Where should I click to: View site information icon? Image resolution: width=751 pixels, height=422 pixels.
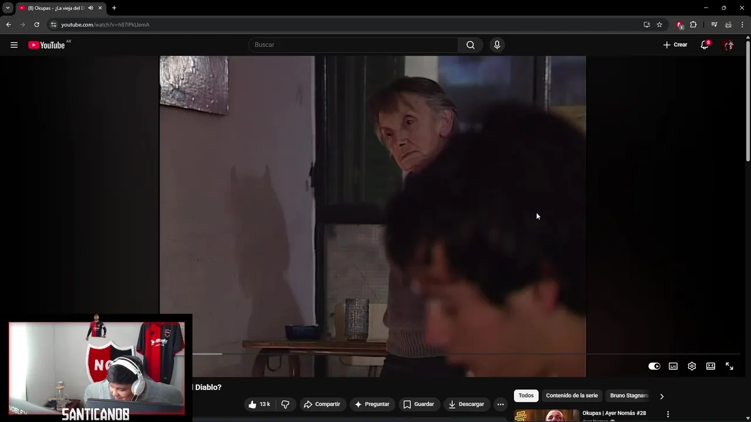53,25
